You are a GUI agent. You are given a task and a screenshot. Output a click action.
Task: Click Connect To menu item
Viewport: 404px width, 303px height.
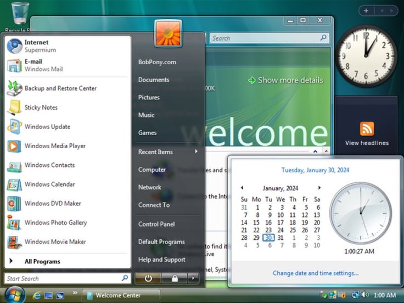(x=154, y=205)
